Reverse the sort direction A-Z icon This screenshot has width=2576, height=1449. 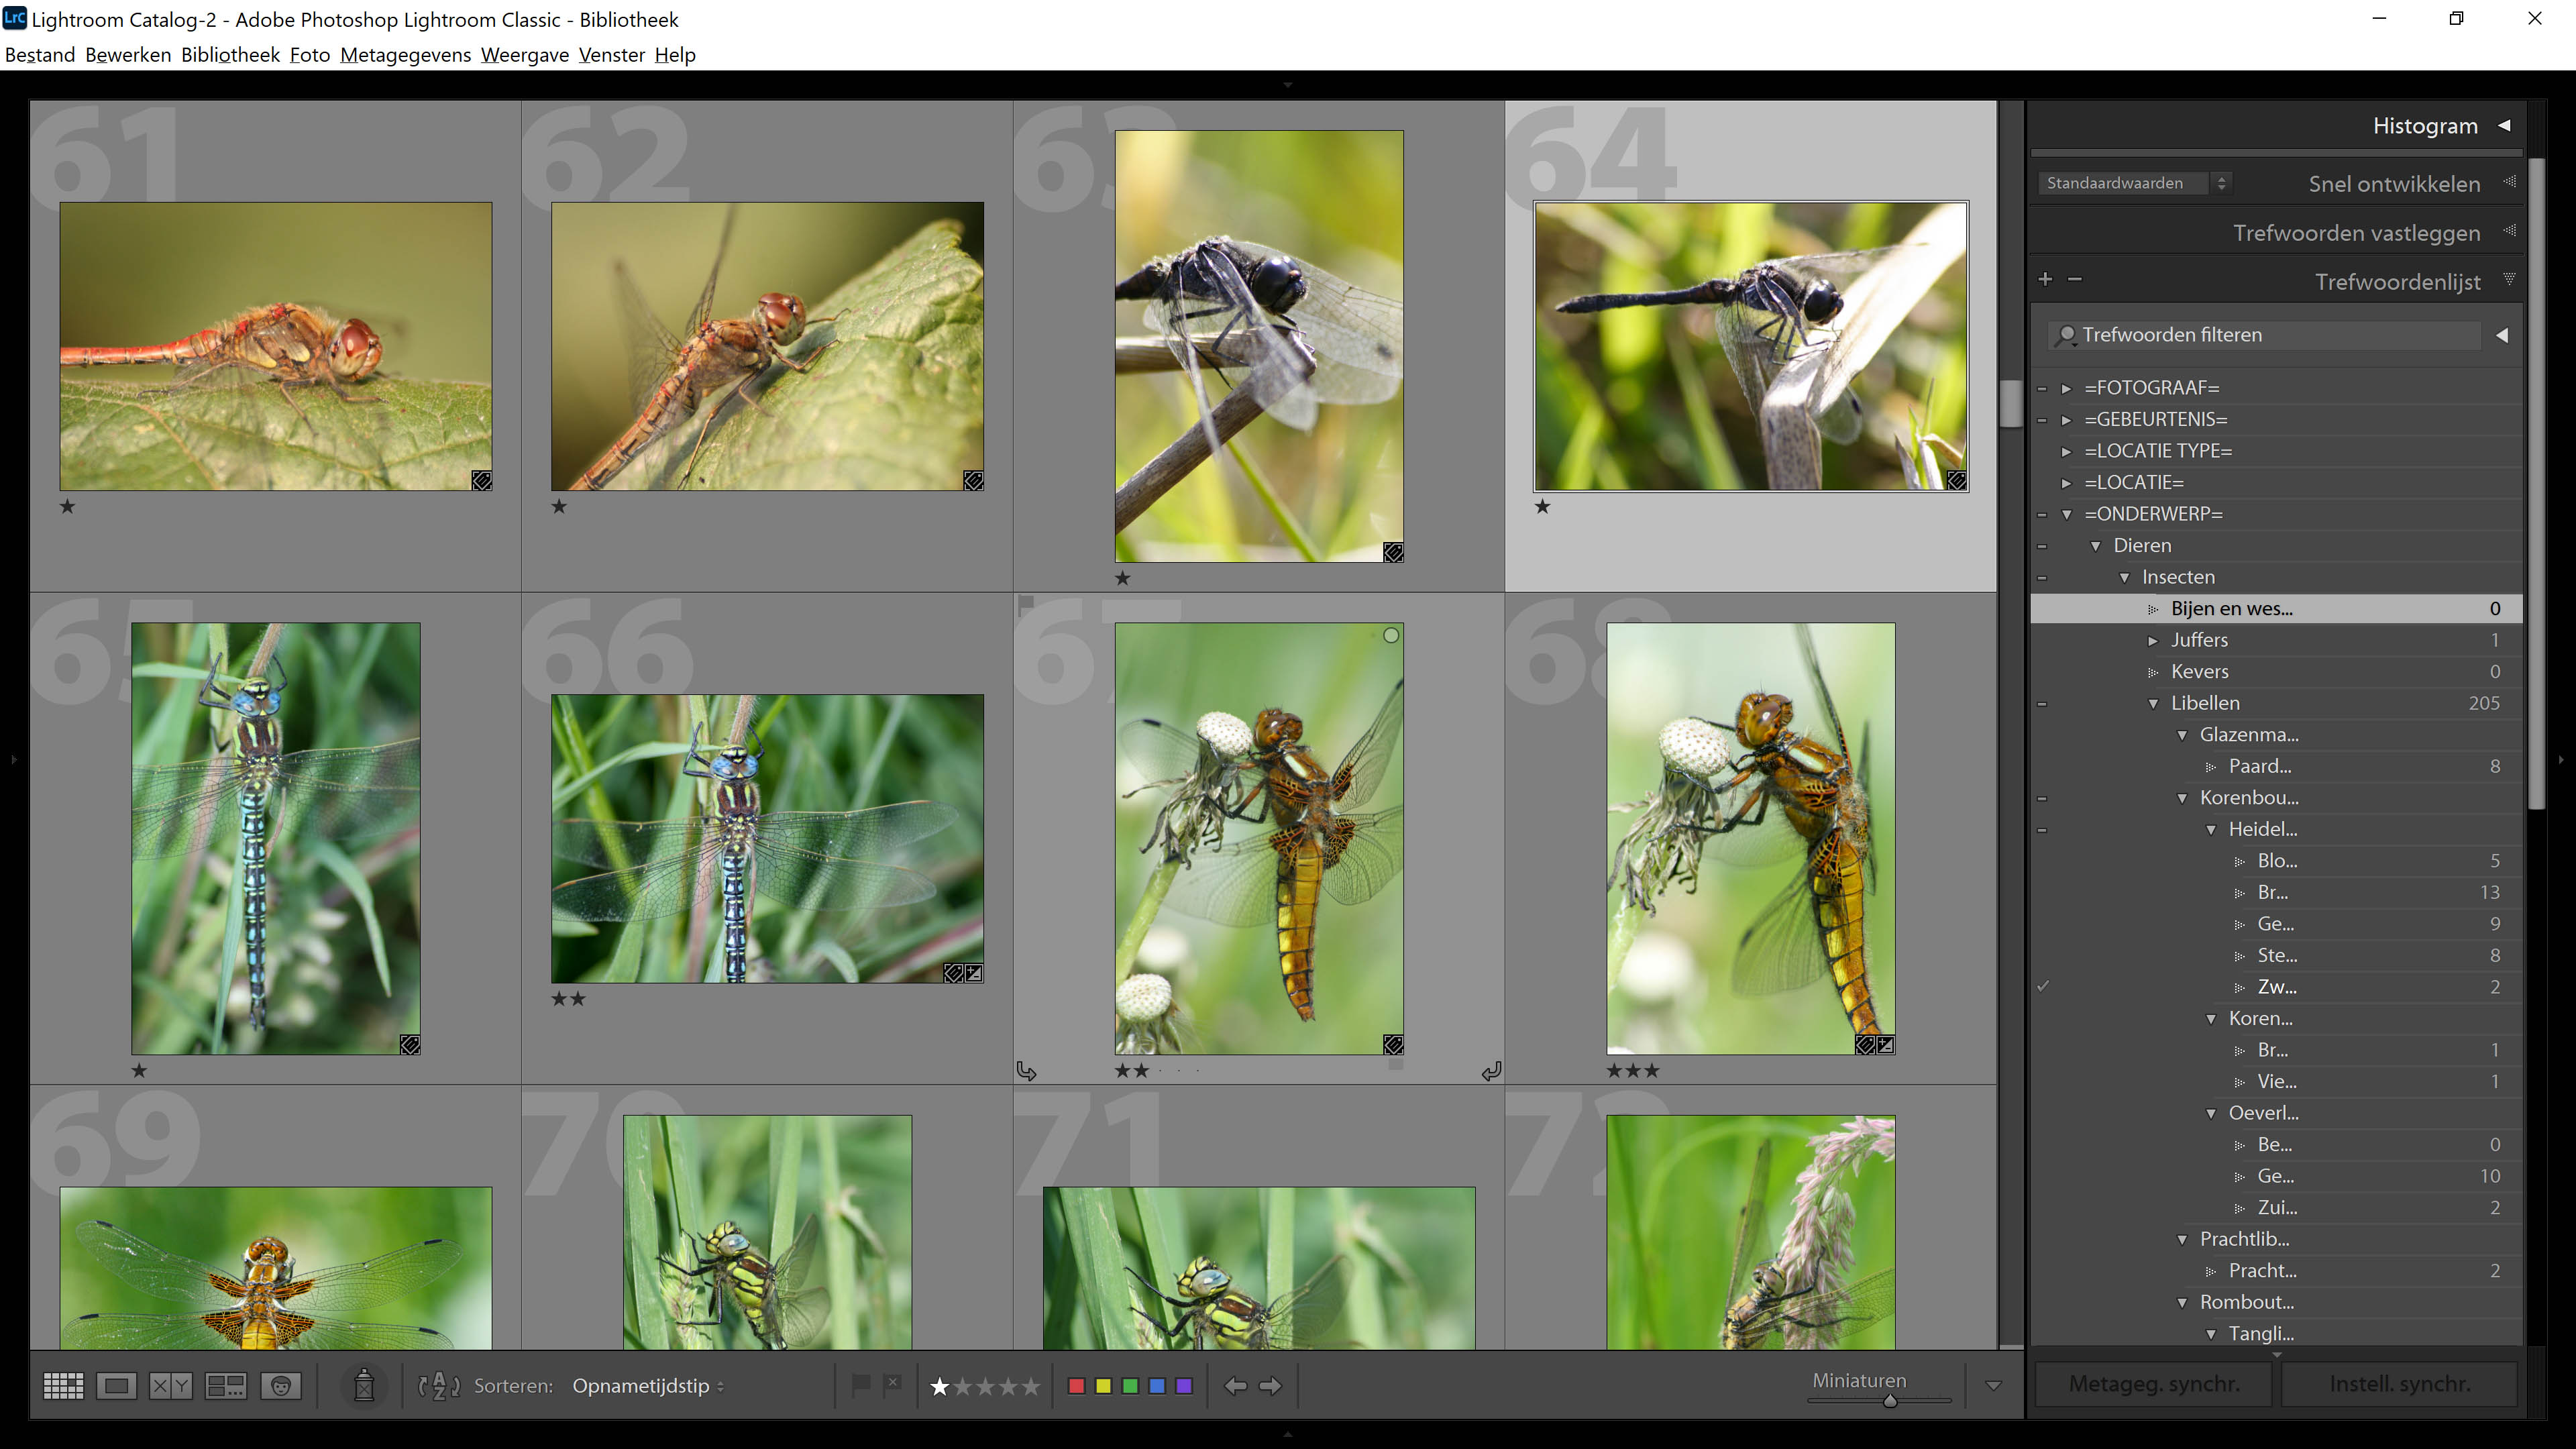(x=439, y=1386)
